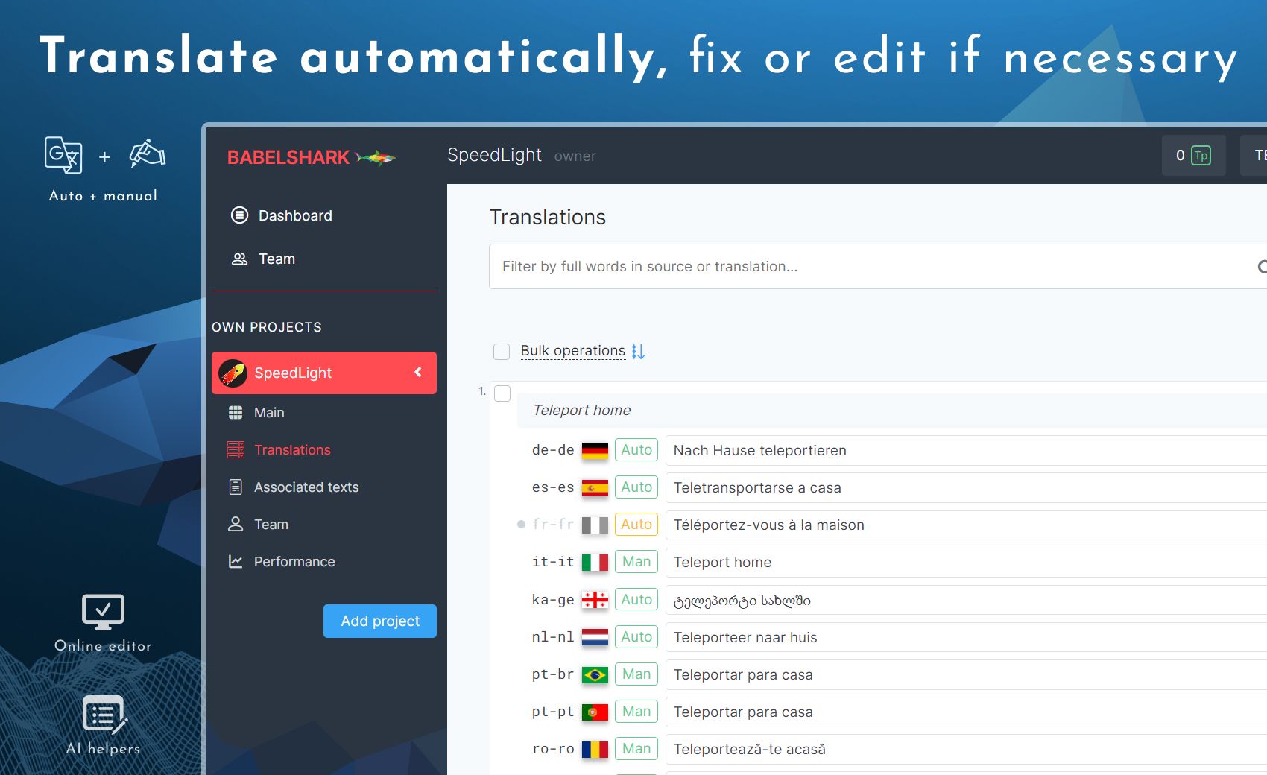This screenshot has width=1267, height=775.
Task: Click the Performance chart icon
Action: (236, 561)
